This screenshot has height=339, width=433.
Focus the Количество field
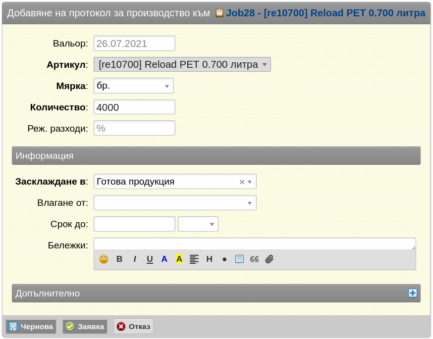[x=134, y=107]
